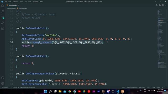Open Source Control view in activity bar
Screen dimensions: 168x94
point(3,17)
